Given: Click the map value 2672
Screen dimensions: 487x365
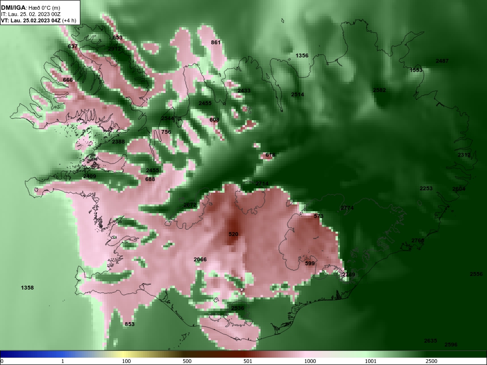Looking at the screenshot, I should coord(190,205).
